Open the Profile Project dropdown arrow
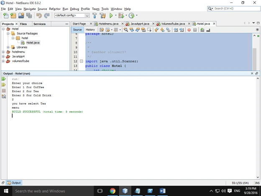The image size is (261, 196). click(137, 15)
